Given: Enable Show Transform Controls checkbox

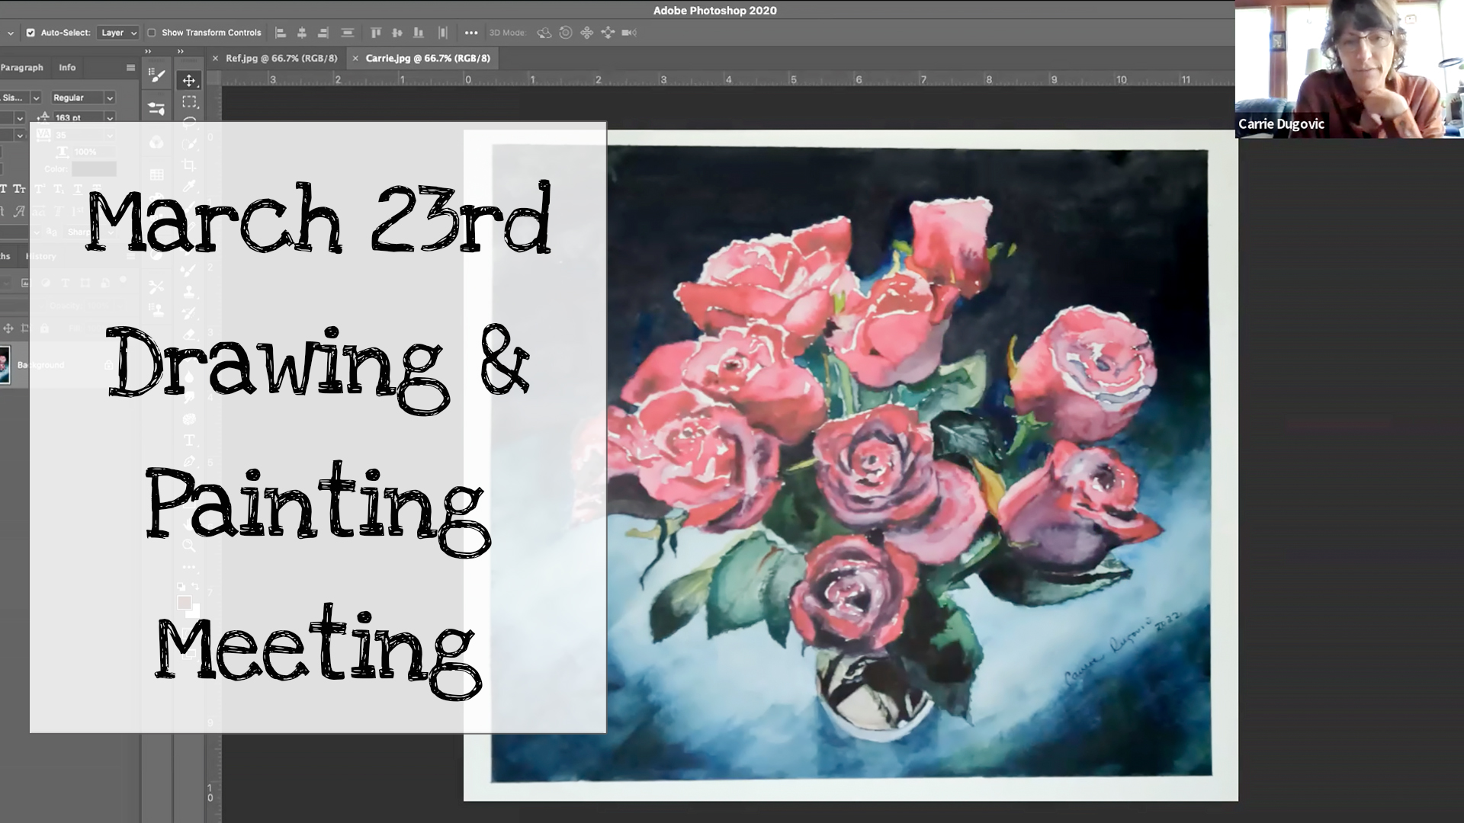Looking at the screenshot, I should (x=151, y=33).
